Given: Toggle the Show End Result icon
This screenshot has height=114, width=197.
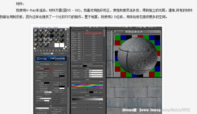Looking at the screenshot, I should (x=63, y=51).
